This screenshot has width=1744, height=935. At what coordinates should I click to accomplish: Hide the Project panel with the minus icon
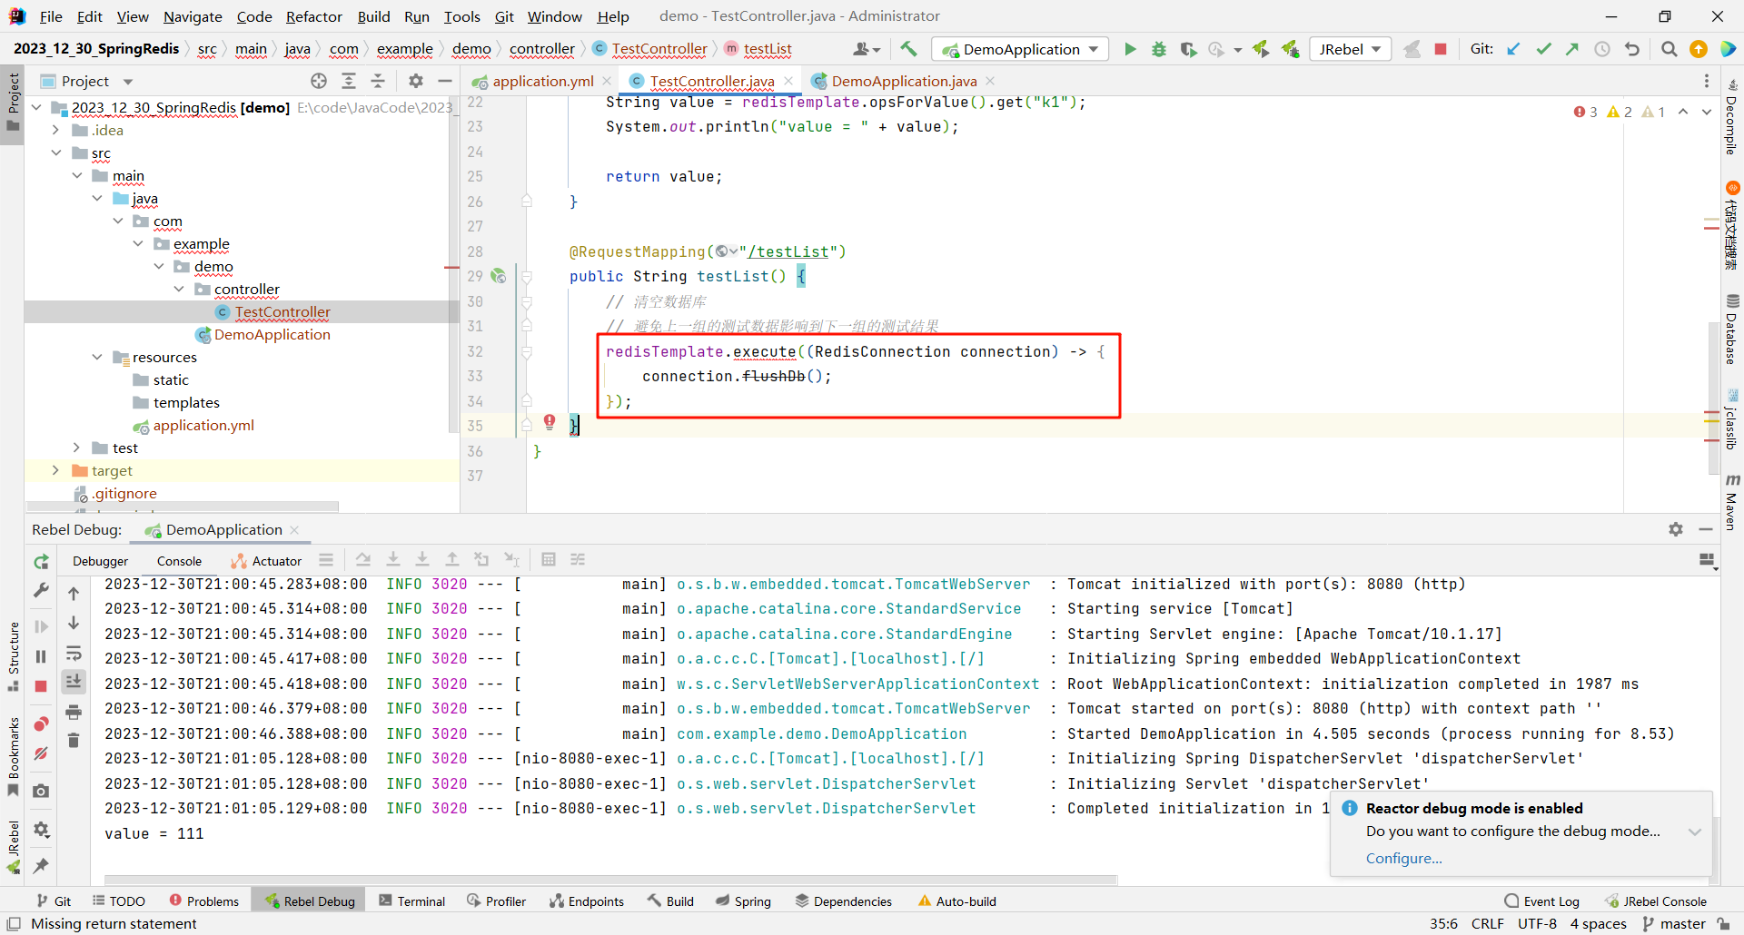click(x=445, y=81)
